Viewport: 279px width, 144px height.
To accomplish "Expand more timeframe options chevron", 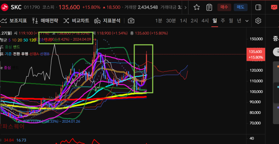I will tap(247, 21).
